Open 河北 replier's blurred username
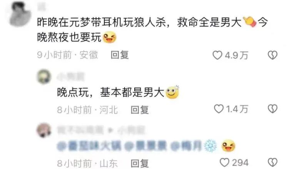Screen dimensions: 294x169 [71, 77]
